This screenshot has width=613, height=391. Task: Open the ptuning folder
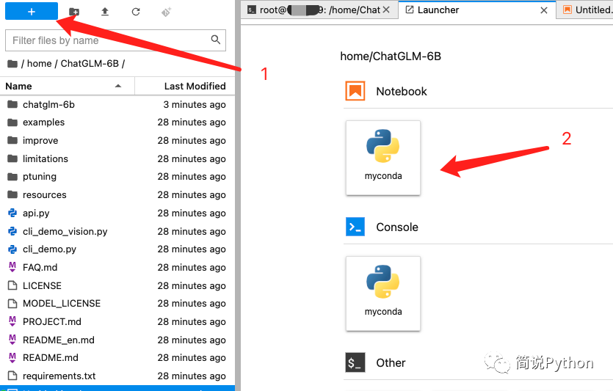coord(40,177)
